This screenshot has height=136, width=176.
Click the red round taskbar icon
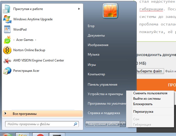click(40, 135)
